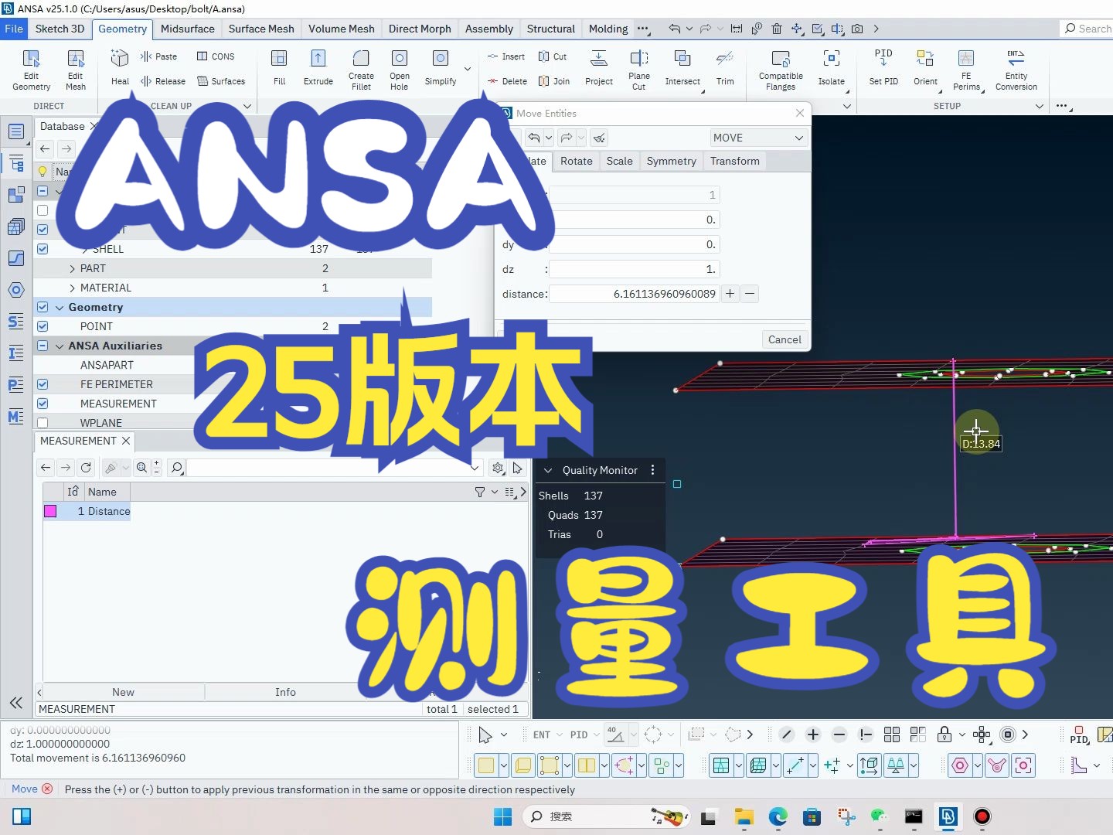
Task: Launch Microsoft Edge from taskbar
Action: [778, 816]
